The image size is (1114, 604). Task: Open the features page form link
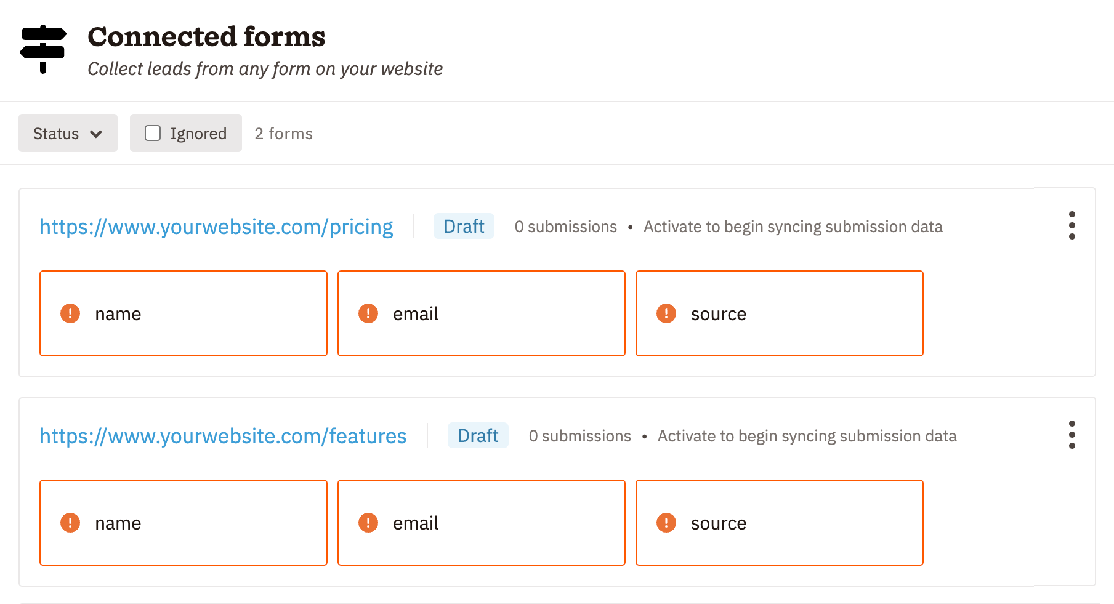(x=223, y=436)
